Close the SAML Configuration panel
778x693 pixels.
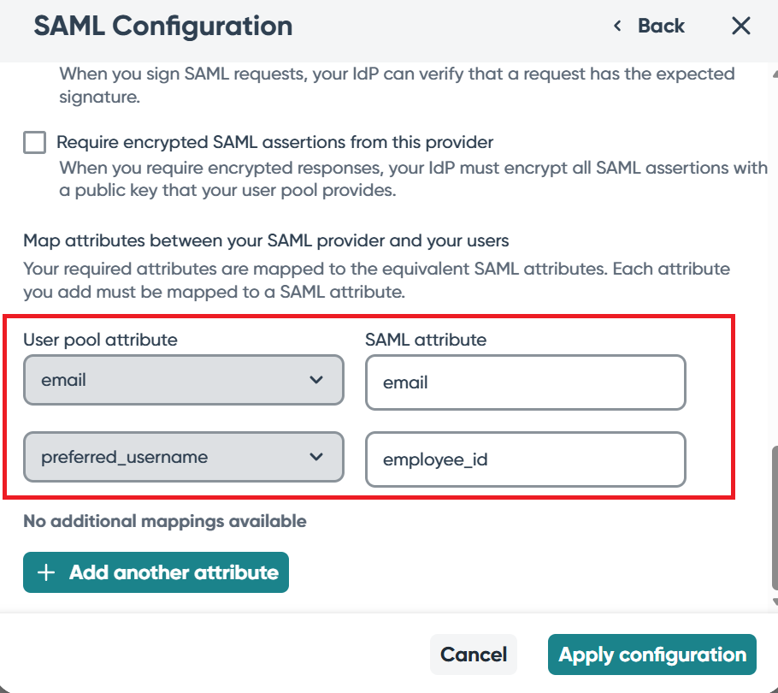(x=741, y=26)
